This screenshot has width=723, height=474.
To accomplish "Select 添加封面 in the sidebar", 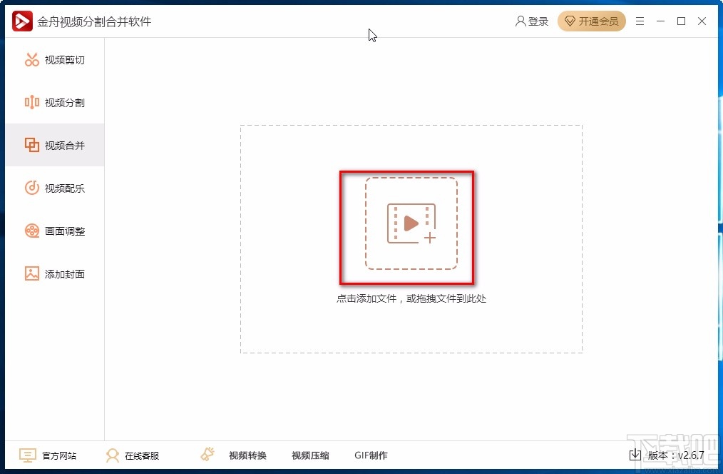I will pos(55,273).
